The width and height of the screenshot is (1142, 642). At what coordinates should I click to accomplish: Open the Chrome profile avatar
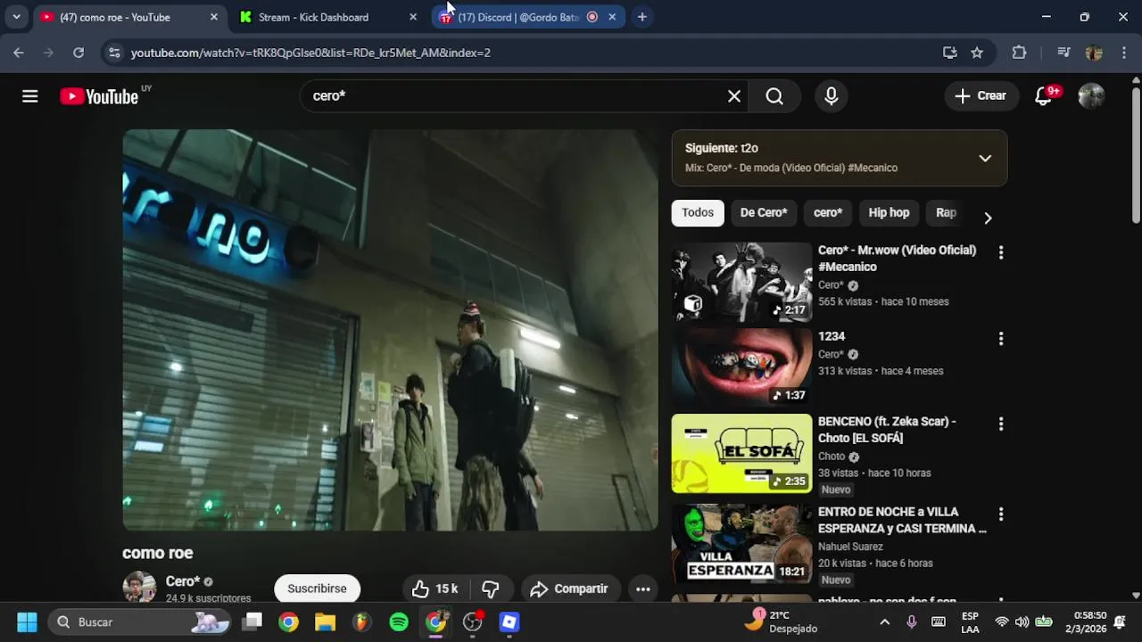click(x=1094, y=53)
